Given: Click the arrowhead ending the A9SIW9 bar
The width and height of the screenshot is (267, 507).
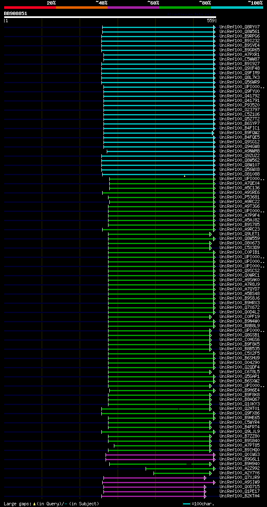Looking at the screenshot, I should (x=214, y=482).
